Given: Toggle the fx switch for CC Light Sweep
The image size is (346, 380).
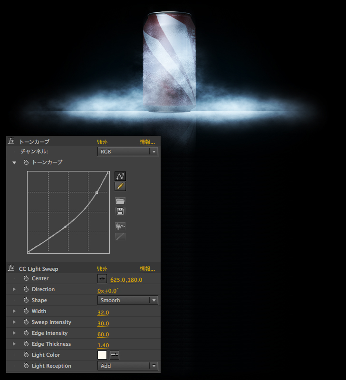Looking at the screenshot, I should 11,268.
